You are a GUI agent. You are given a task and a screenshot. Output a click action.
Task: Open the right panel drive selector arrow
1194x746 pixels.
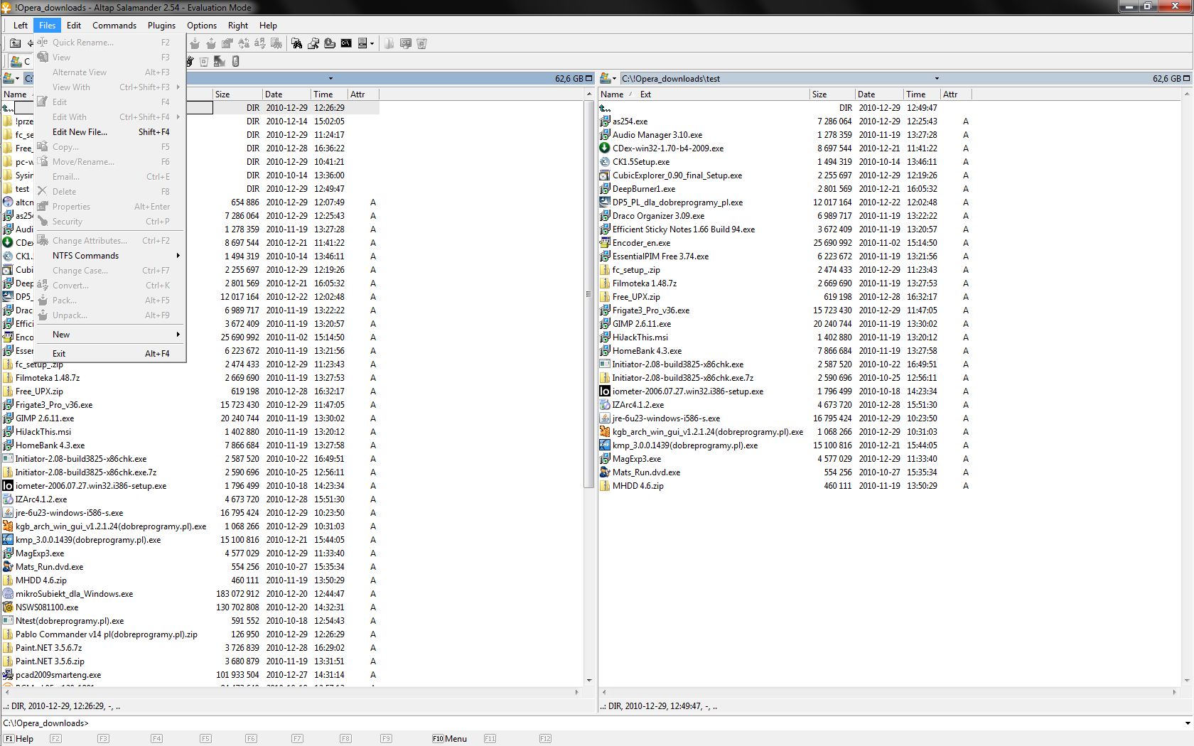click(615, 78)
